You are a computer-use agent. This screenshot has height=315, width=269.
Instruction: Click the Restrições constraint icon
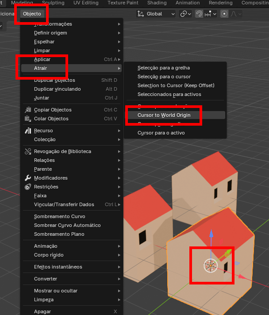pyautogui.click(x=28, y=187)
